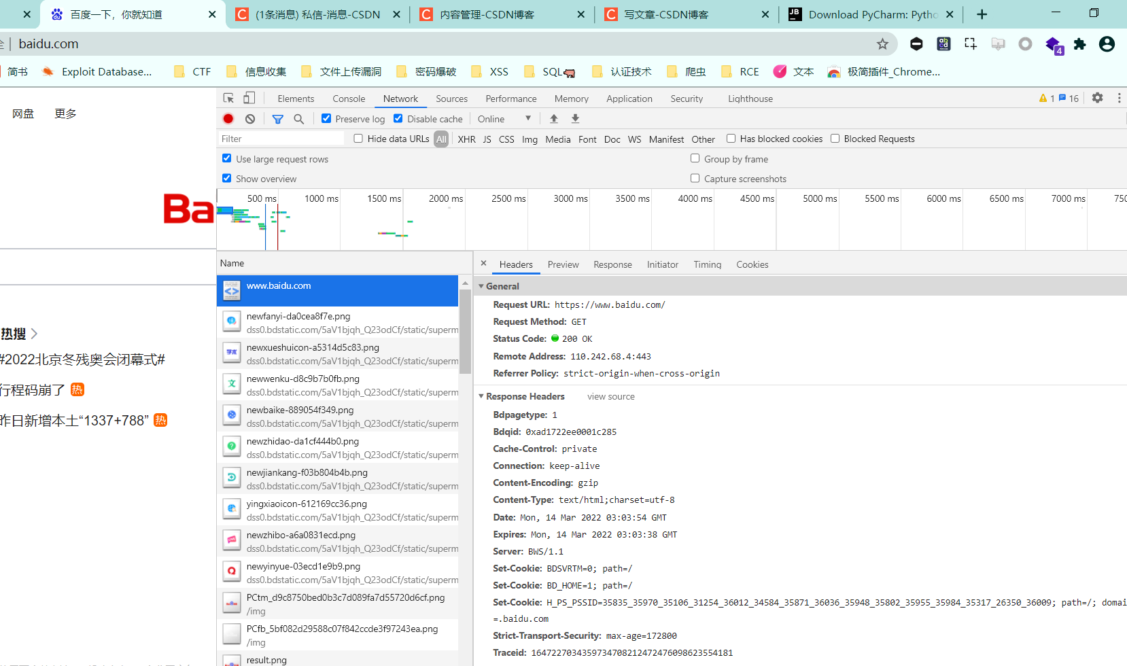Open the 更多 link on Baidu
Image resolution: width=1127 pixels, height=666 pixels.
pos(65,113)
